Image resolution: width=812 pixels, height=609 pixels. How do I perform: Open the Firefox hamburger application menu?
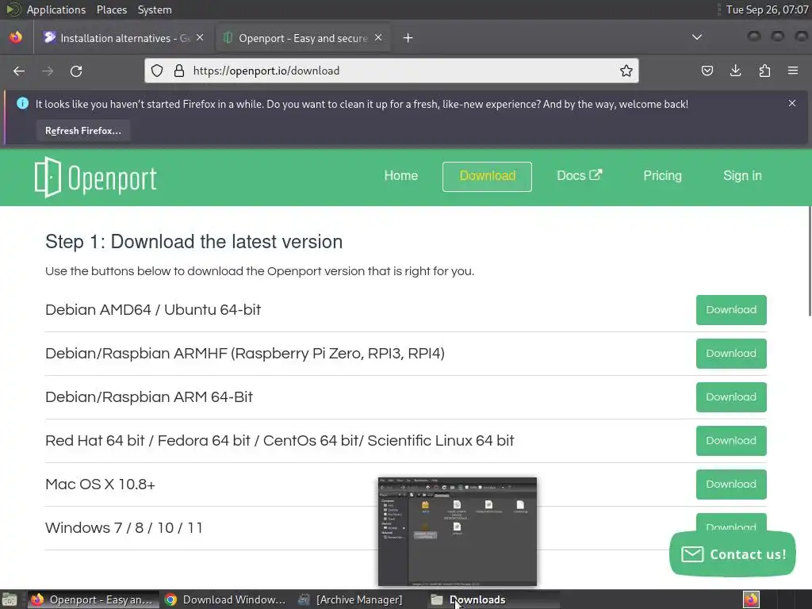(x=793, y=71)
